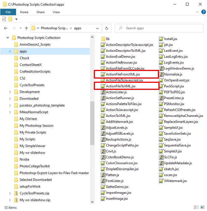The height and width of the screenshot is (211, 207).
Task: Select BackupActions.js script icon
Action: [103, 139]
